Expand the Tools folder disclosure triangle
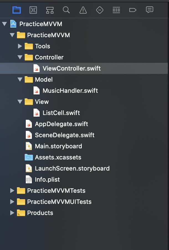The height and width of the screenshot is (250, 169). (x=20, y=46)
